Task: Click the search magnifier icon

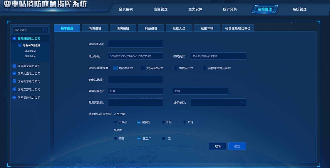Action: [x=45, y=30]
